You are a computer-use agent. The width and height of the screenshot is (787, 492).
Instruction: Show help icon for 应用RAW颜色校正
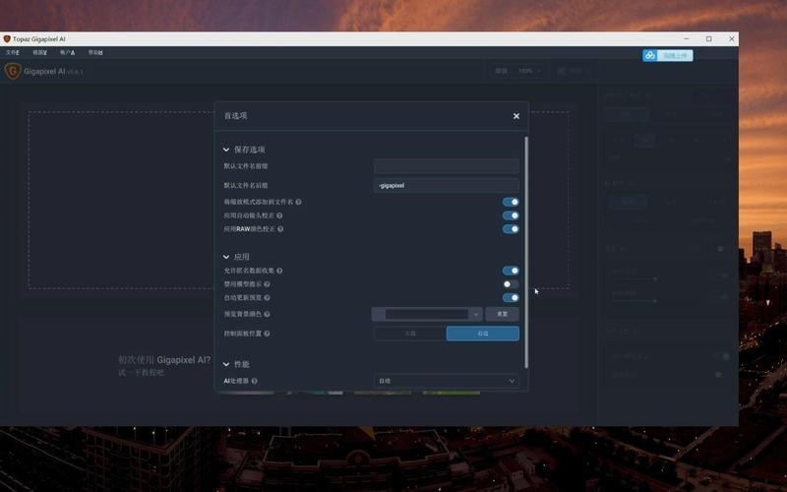pyautogui.click(x=280, y=229)
